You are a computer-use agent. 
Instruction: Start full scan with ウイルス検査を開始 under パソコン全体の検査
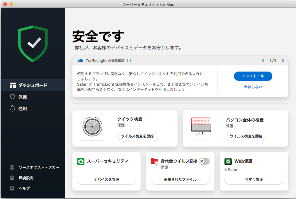point(246,136)
